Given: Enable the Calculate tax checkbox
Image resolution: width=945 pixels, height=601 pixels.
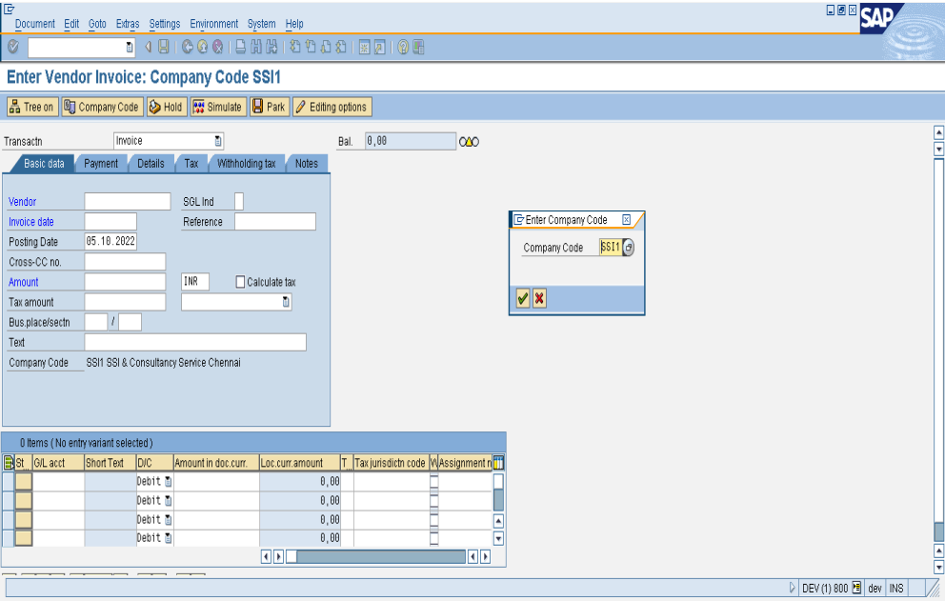Looking at the screenshot, I should click(x=240, y=282).
